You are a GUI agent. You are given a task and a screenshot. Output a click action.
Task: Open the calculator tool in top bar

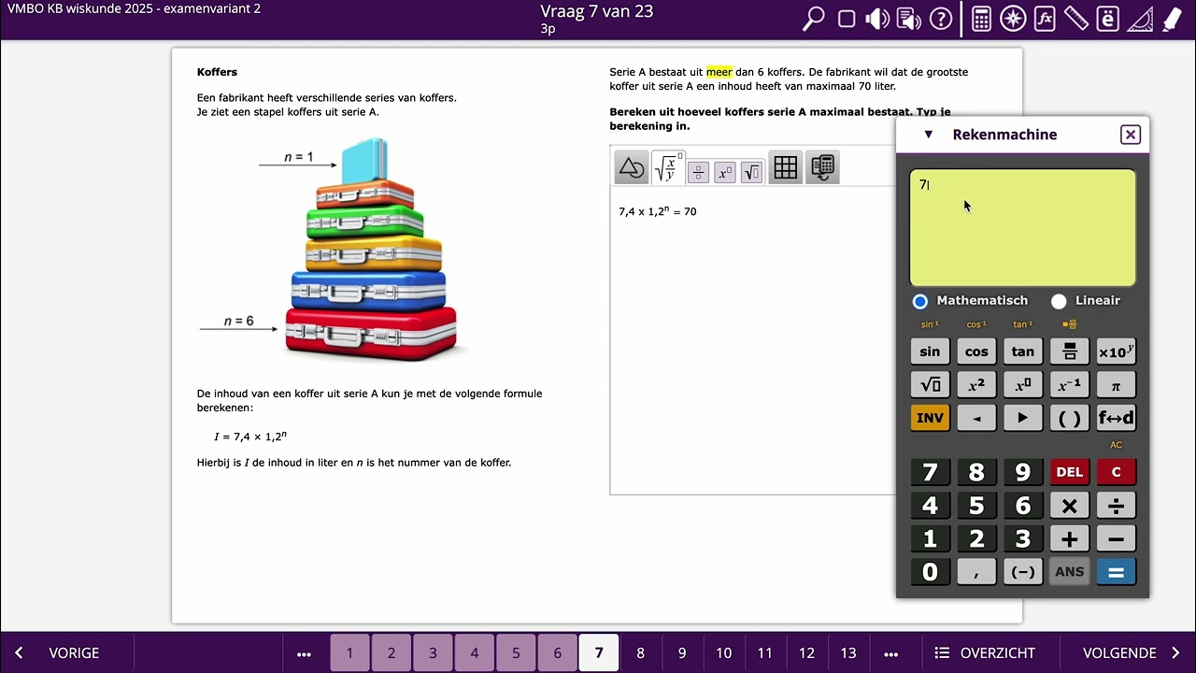tap(981, 19)
